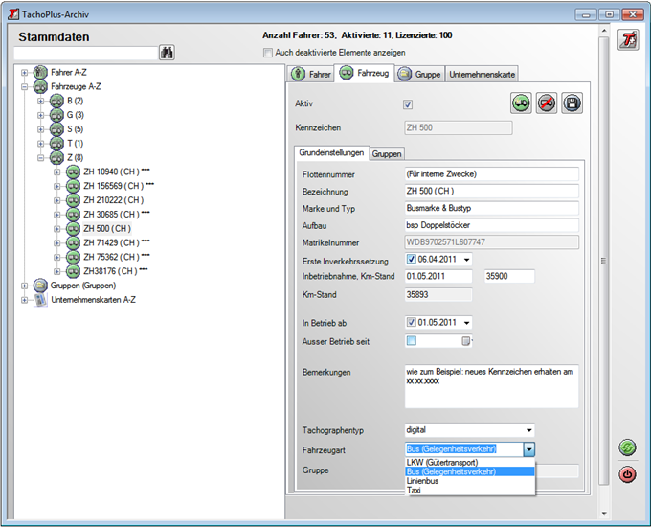Click the Gruppen folder icon in tree

click(40, 286)
